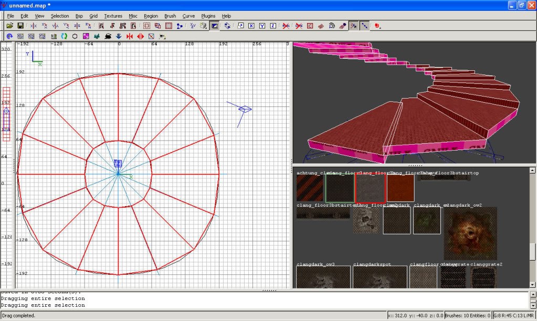Open the Plugins menu

point(208,16)
